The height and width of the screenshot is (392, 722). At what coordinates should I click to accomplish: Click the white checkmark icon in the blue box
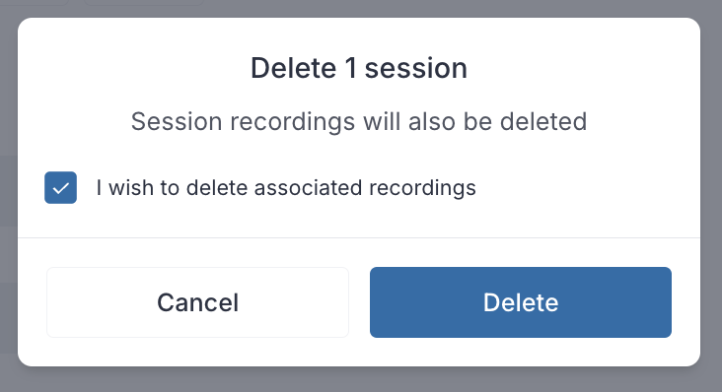coord(60,188)
